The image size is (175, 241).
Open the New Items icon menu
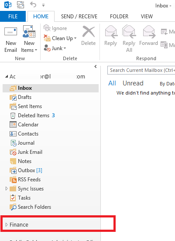pyautogui.click(x=29, y=32)
